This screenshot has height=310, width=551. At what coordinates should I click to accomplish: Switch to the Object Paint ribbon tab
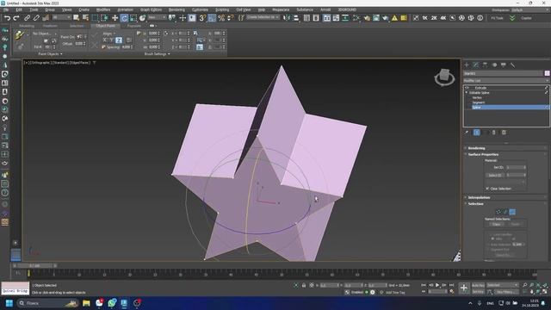[105, 26]
